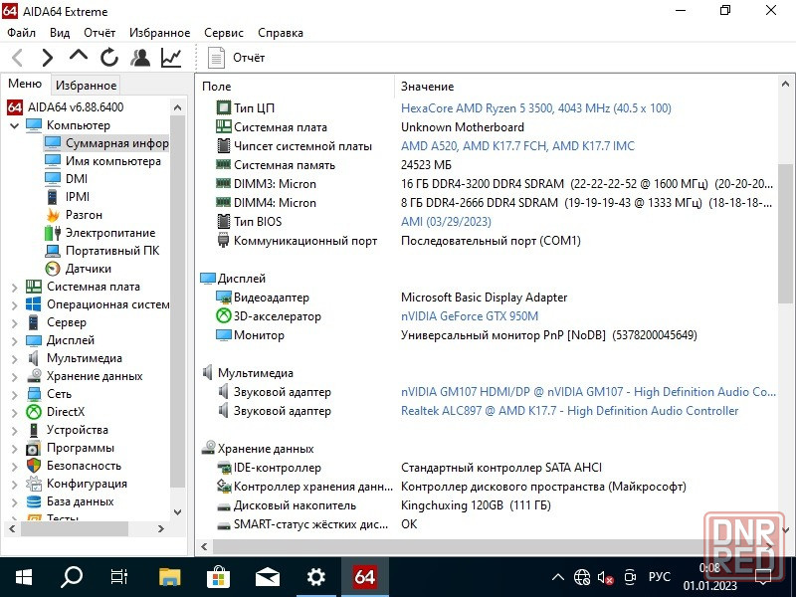Open the user manager icon in the toolbar
Screen dimensions: 796x597
point(140,58)
